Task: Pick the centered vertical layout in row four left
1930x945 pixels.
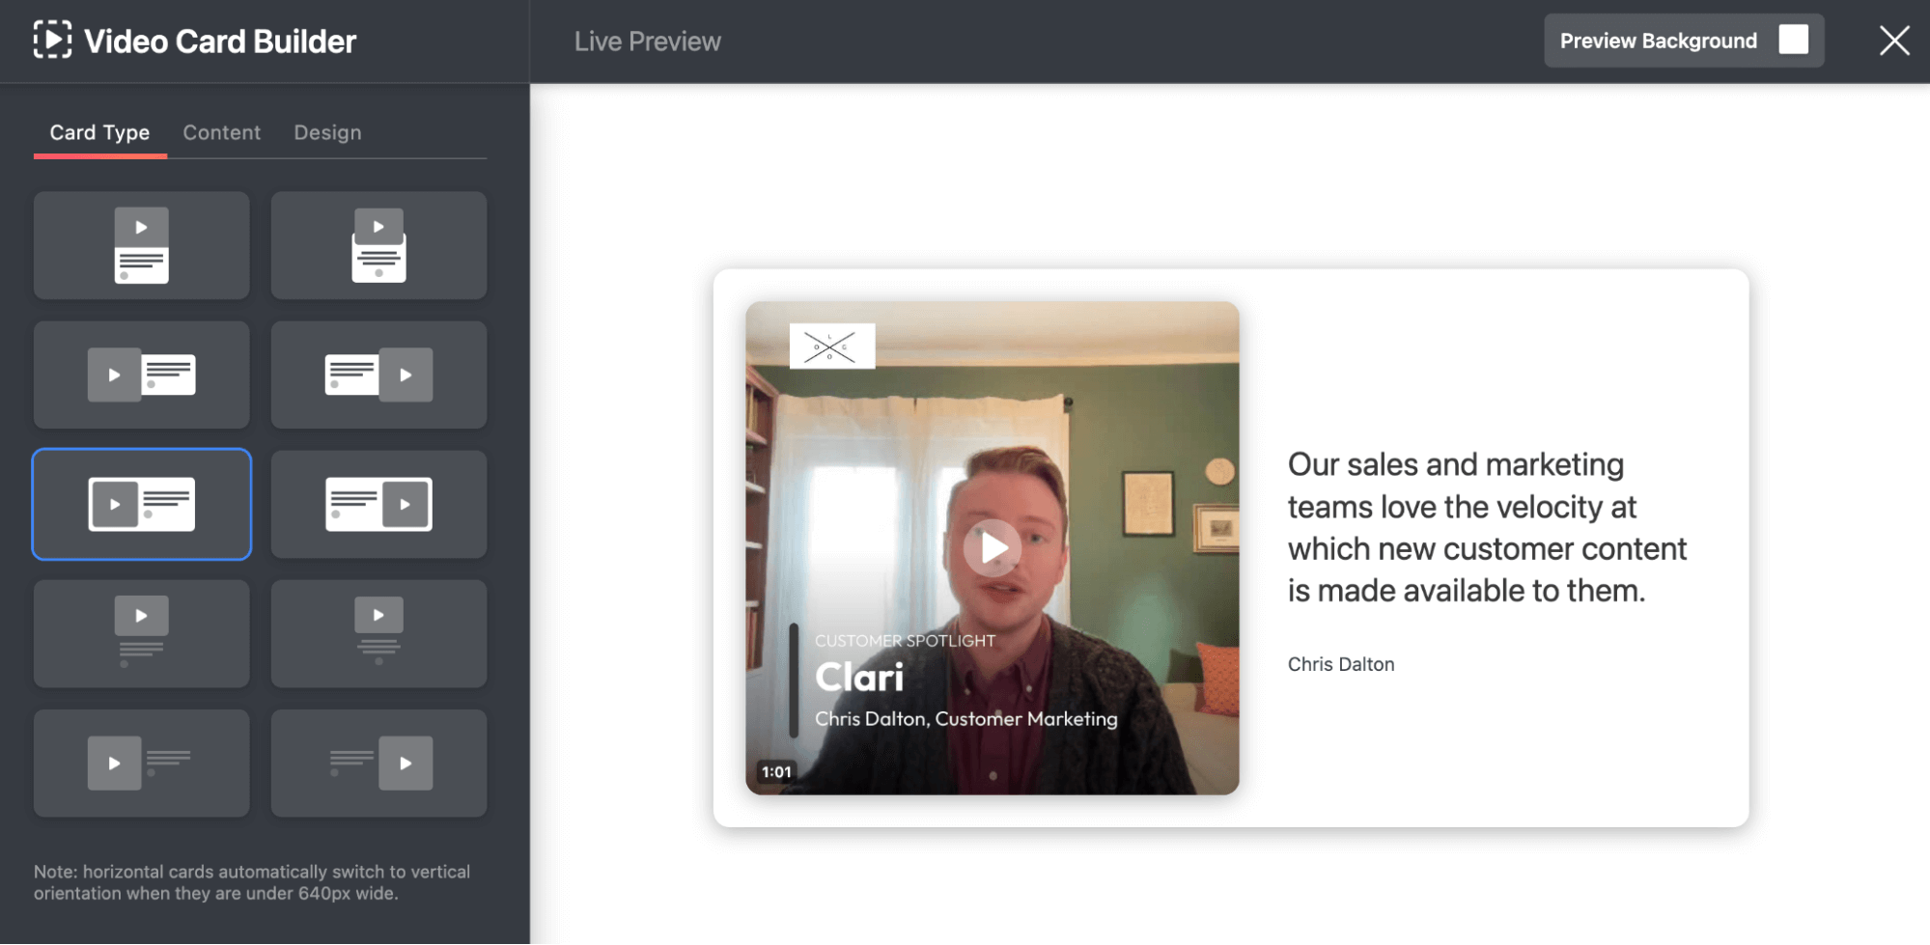Action: pos(141,633)
